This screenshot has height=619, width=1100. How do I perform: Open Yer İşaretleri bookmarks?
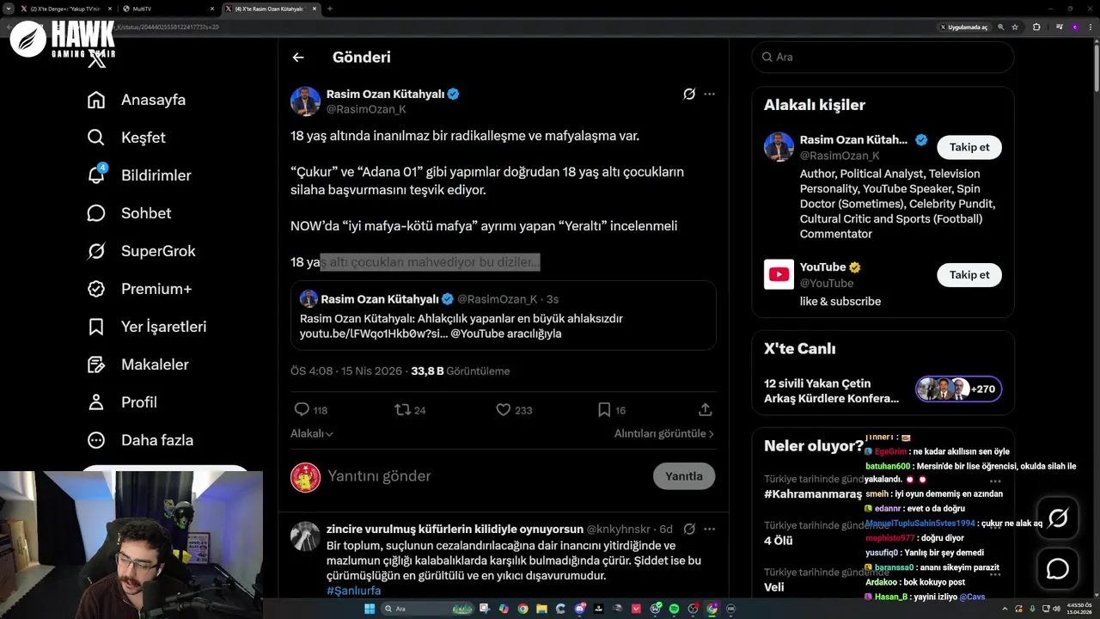147,327
